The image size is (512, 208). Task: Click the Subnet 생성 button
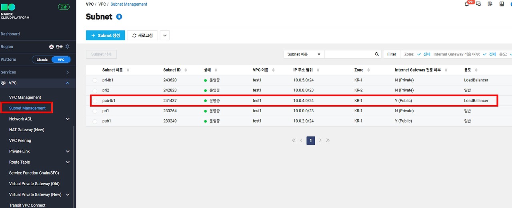click(106, 36)
